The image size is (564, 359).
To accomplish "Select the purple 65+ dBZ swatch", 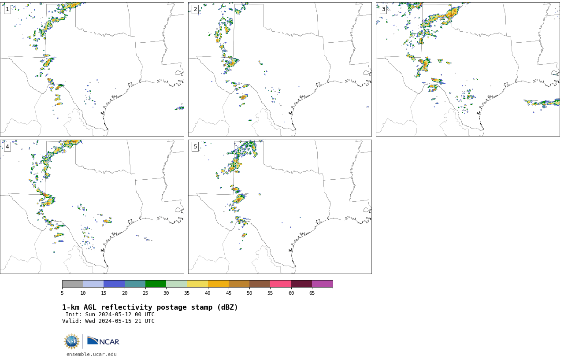I will [322, 284].
